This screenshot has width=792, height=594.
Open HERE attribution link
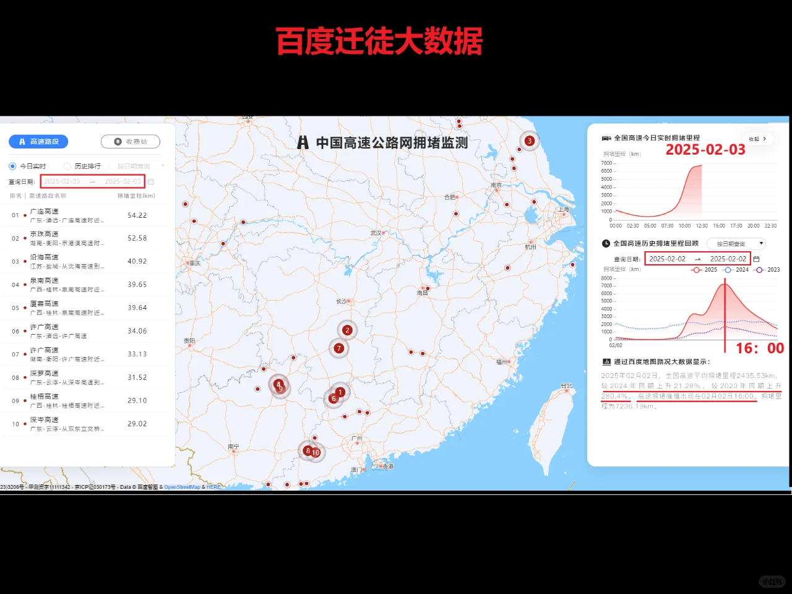click(213, 487)
